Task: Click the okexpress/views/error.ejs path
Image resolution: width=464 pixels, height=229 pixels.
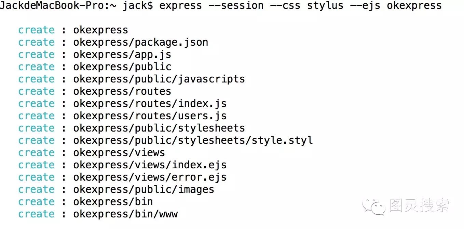Action: (150, 177)
